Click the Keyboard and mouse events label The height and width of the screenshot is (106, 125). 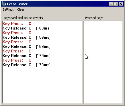(x=23, y=18)
